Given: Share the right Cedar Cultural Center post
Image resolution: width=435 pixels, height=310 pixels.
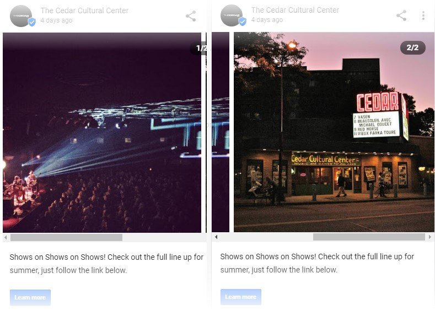Looking at the screenshot, I should [401, 15].
